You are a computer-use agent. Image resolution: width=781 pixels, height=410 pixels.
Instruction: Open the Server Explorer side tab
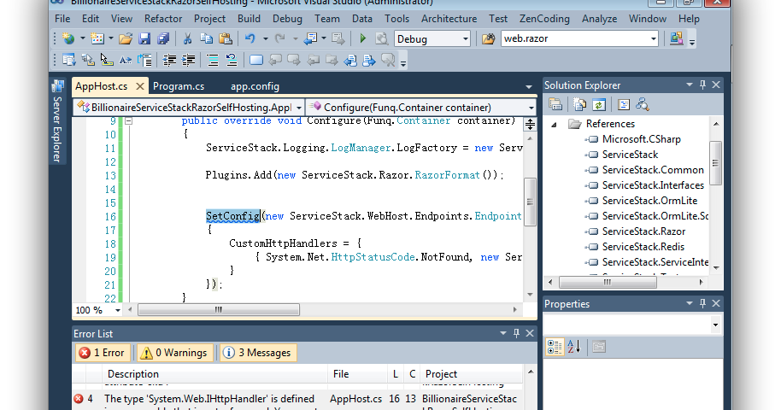click(58, 121)
